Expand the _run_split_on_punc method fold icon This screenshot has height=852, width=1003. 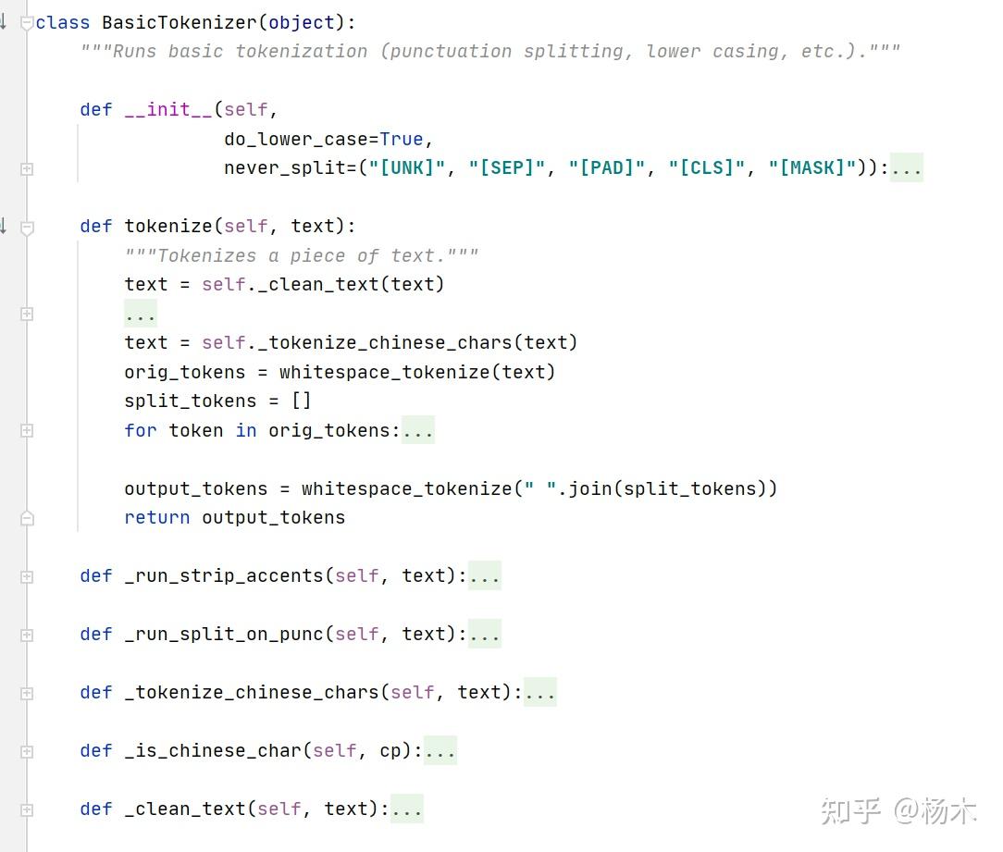click(27, 635)
